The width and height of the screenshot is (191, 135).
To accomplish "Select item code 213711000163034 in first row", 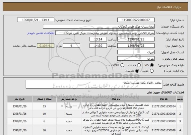I will (x=163, y=106).
